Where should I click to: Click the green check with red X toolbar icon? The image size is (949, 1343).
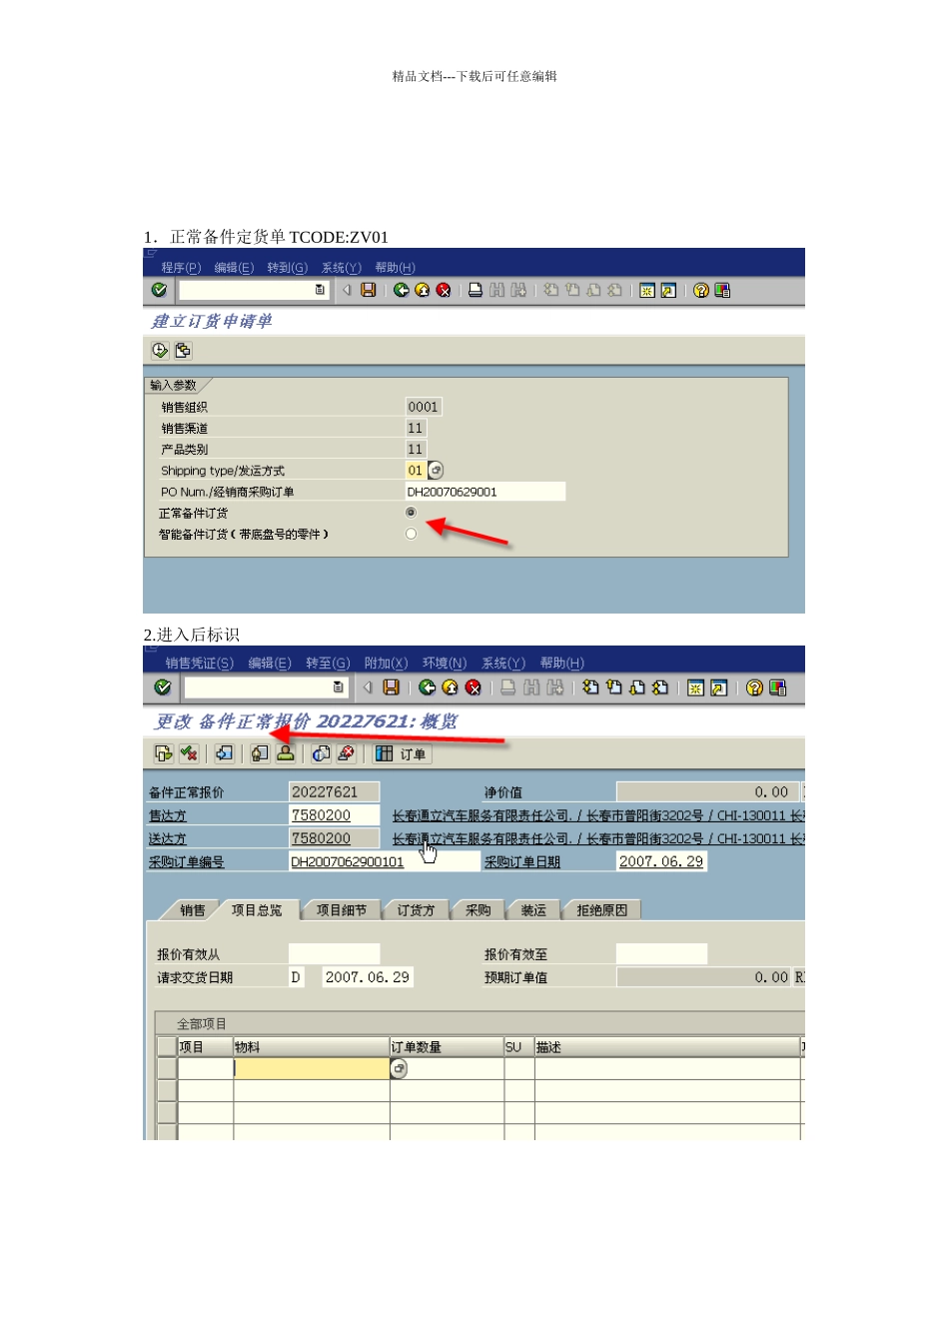(188, 753)
